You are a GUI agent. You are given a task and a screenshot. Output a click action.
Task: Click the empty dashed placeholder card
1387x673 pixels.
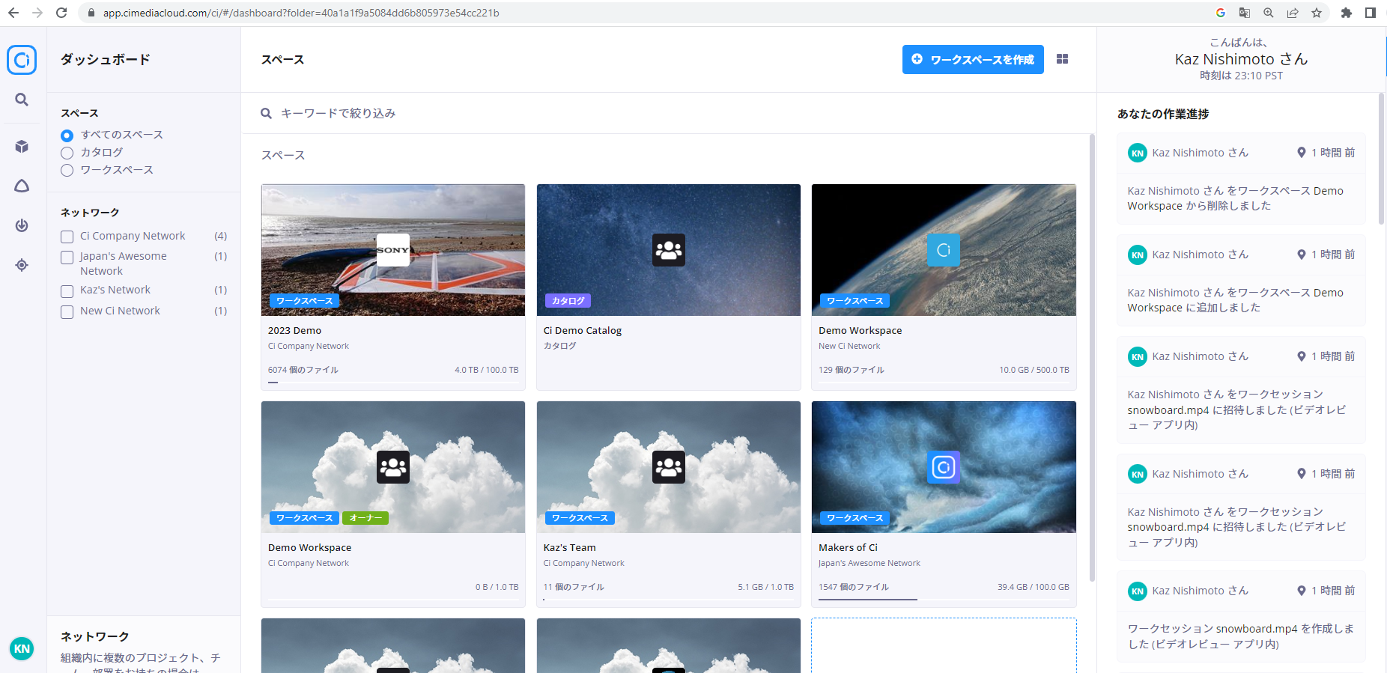[944, 645]
